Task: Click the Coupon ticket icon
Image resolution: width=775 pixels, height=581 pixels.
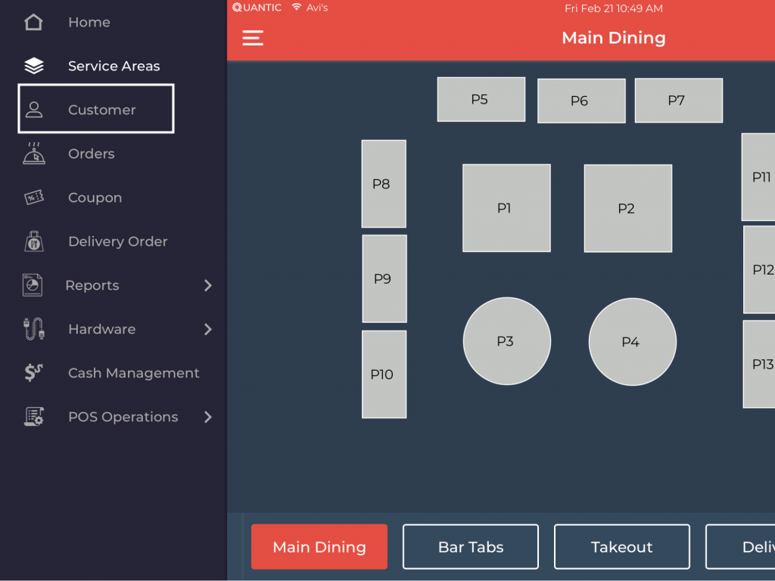Action: pyautogui.click(x=34, y=197)
